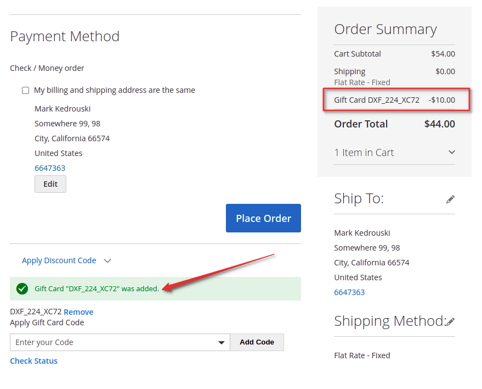Click the Apply Gift Card Code label
This screenshot has width=482, height=389.
[x=47, y=323]
